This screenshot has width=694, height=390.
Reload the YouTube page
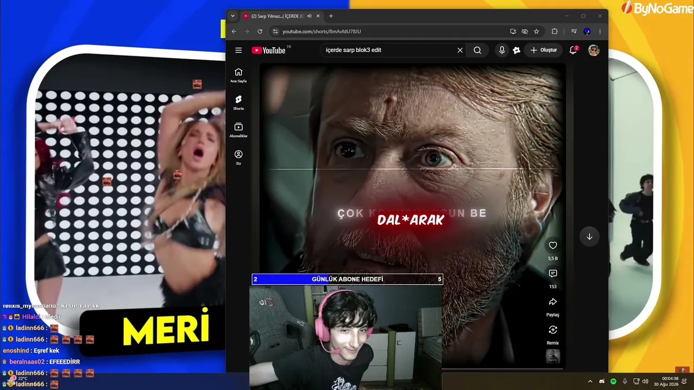pos(260,31)
